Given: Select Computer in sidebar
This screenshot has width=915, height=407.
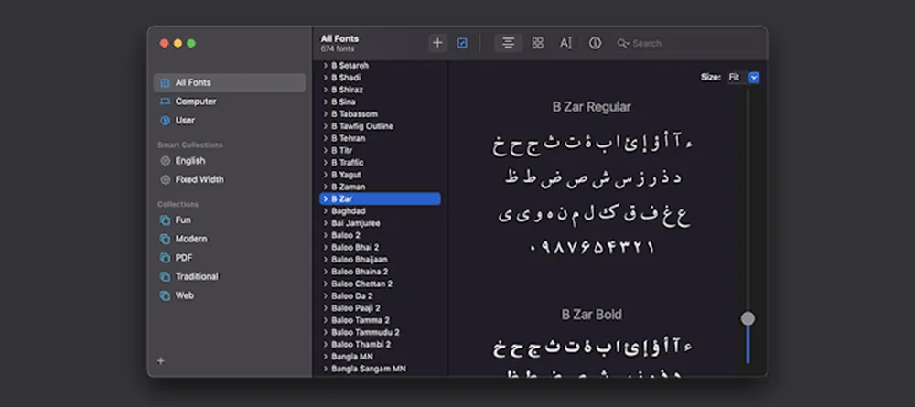Looking at the screenshot, I should 230,102.
